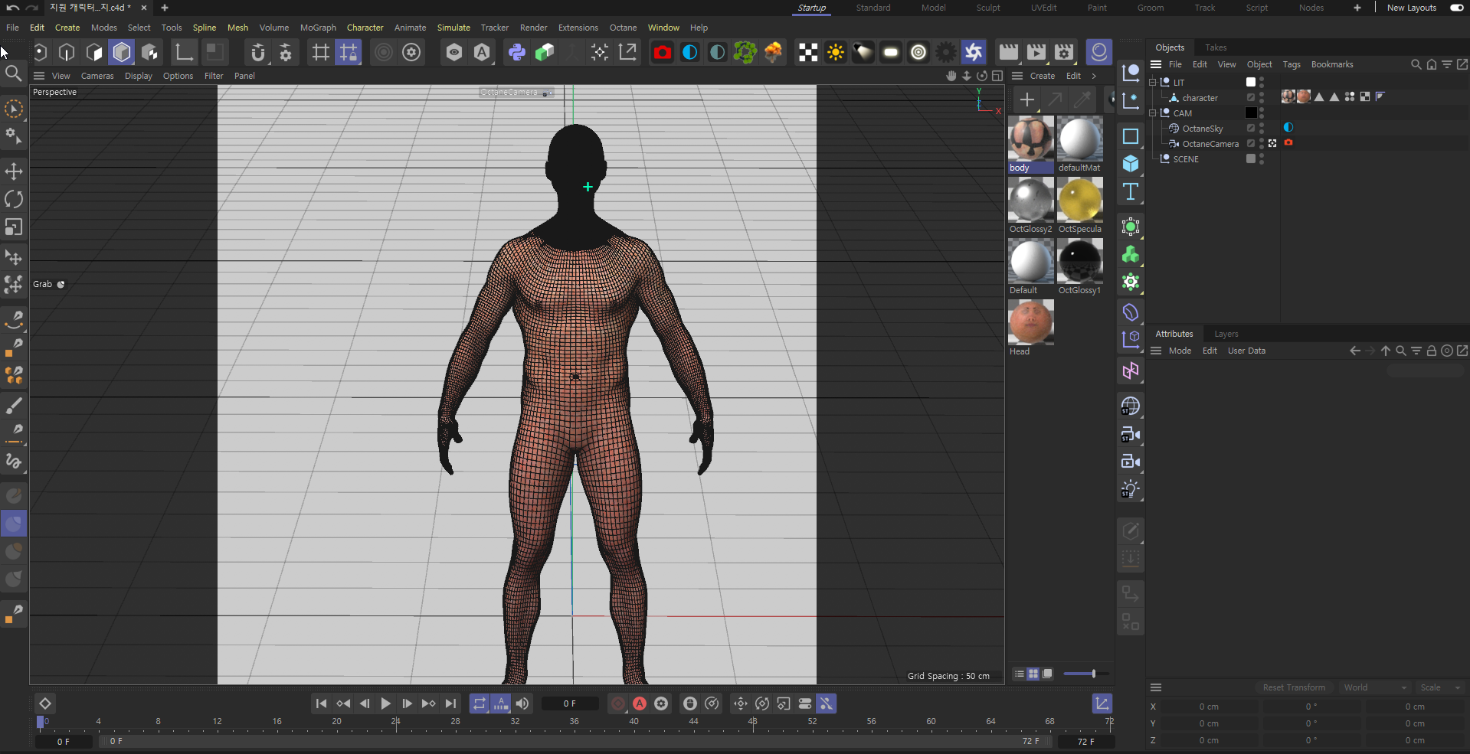Image resolution: width=1470 pixels, height=754 pixels.
Task: Collapse the LIT hierarchy node
Action: click(1153, 82)
